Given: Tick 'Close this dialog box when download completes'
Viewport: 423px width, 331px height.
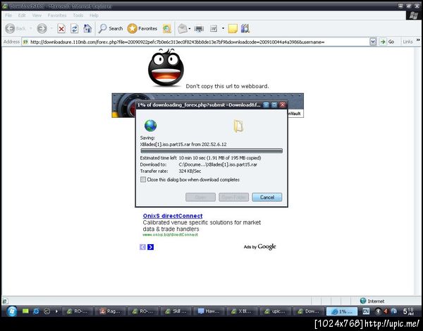Looking at the screenshot, I should [x=143, y=179].
